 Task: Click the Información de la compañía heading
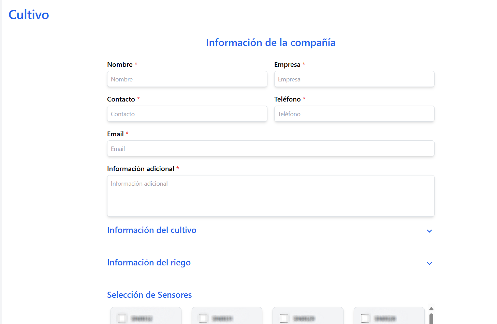pos(271,43)
